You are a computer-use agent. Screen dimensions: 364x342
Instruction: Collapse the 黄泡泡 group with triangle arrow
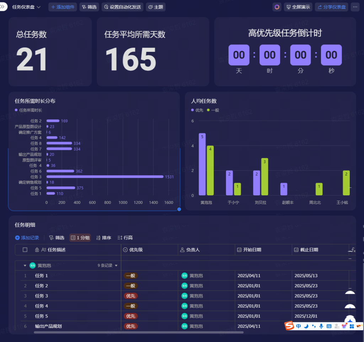point(25,266)
